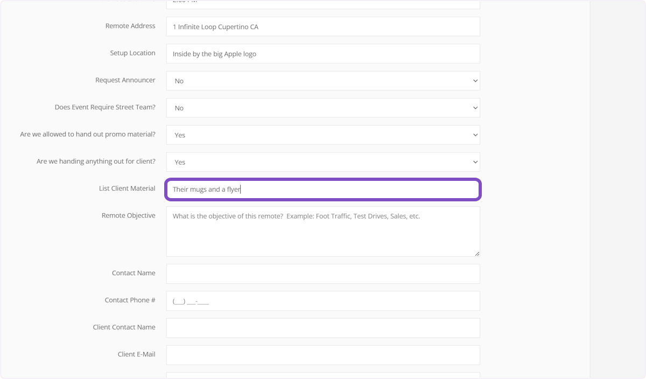This screenshot has width=646, height=379.
Task: Open the Request Announcer dropdown
Action: pyautogui.click(x=322, y=81)
